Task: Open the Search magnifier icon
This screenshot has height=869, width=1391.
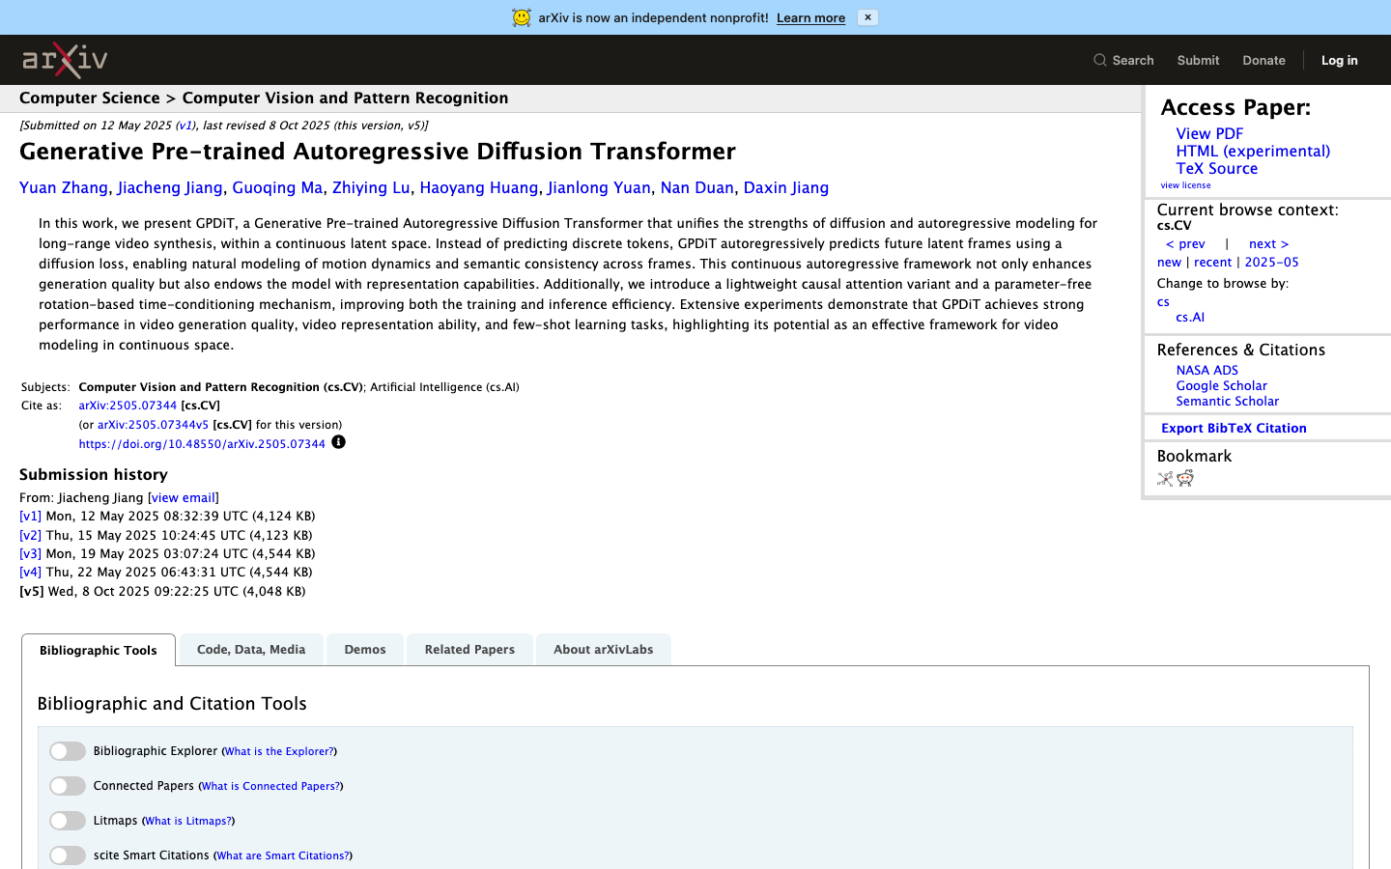Action: click(1100, 60)
